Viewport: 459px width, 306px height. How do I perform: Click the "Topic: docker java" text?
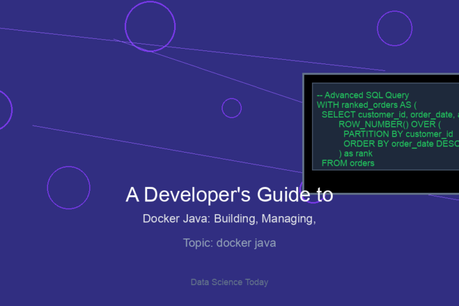229,243
